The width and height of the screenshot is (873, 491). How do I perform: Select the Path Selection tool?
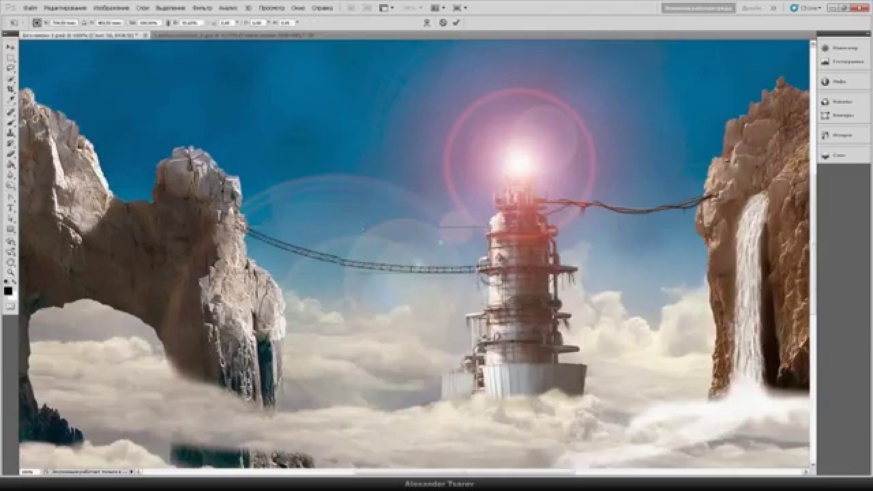10,218
